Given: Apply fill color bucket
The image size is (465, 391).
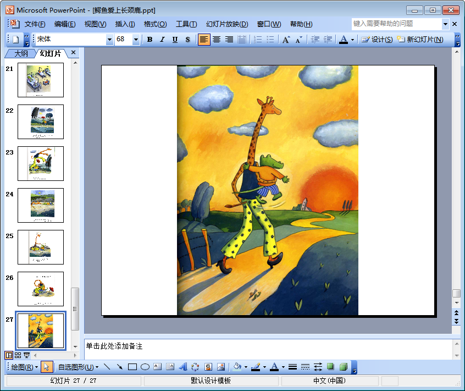Looking at the screenshot, I should click(x=237, y=367).
